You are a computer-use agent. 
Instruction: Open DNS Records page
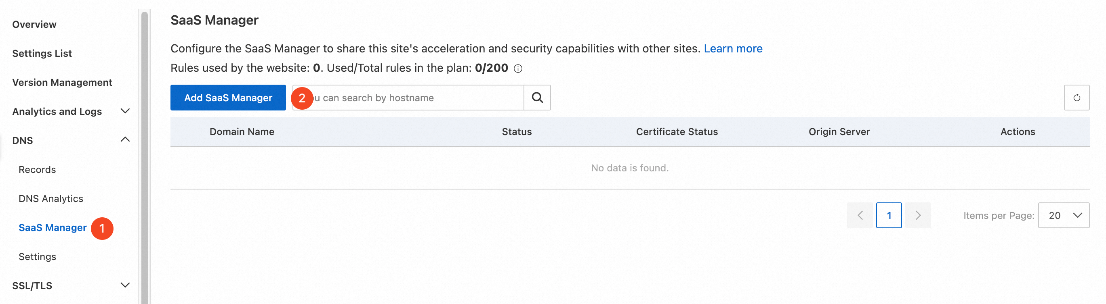(x=37, y=169)
